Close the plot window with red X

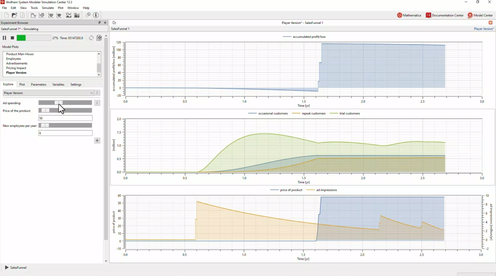(491, 23)
